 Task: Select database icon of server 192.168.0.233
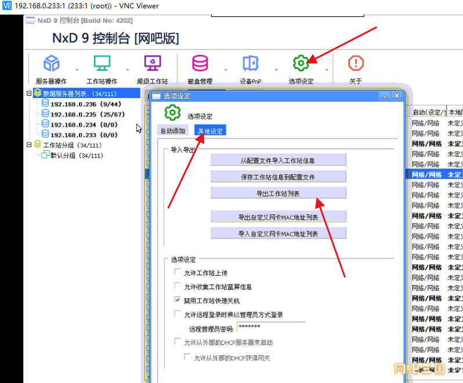pos(45,134)
